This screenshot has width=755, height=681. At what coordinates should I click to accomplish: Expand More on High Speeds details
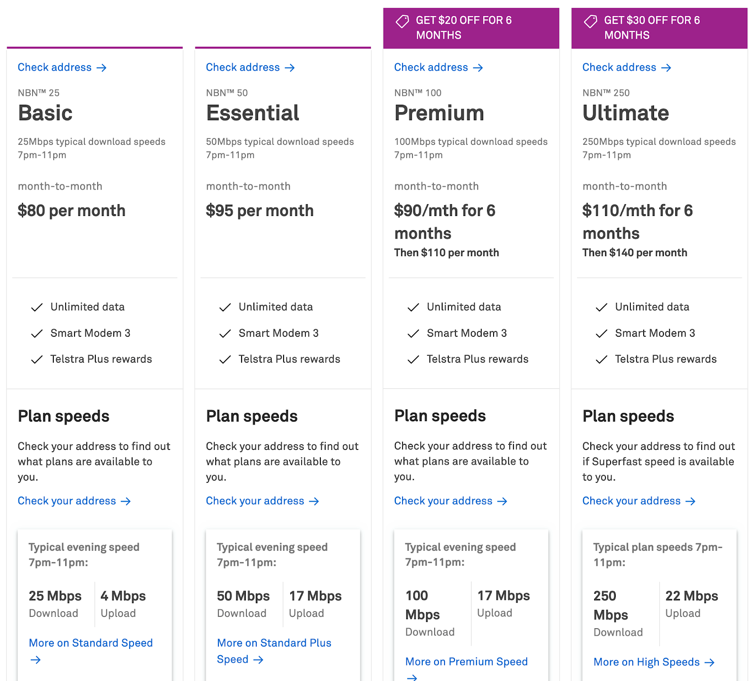click(x=647, y=663)
